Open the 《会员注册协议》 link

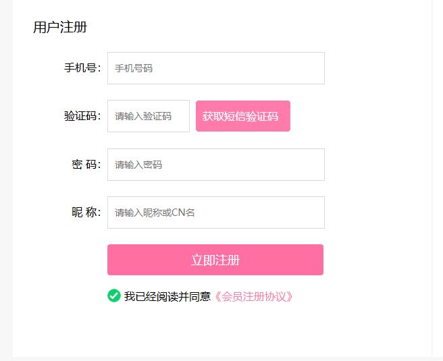coord(253,297)
